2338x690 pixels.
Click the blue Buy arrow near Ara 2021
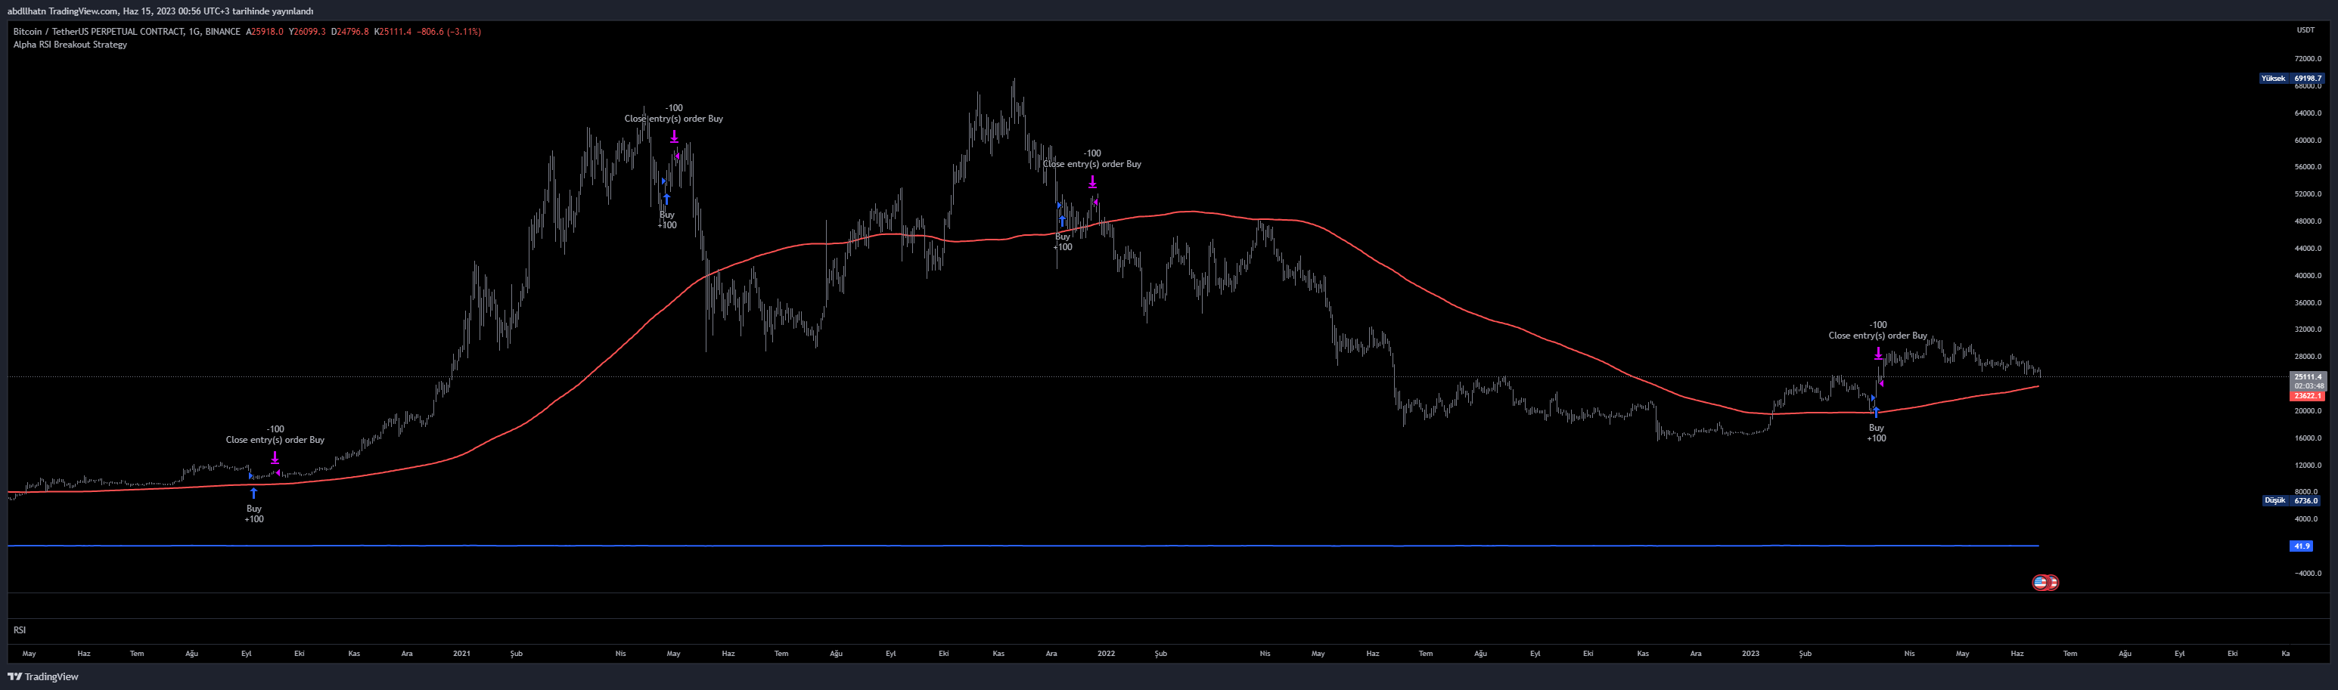[x=1063, y=221]
